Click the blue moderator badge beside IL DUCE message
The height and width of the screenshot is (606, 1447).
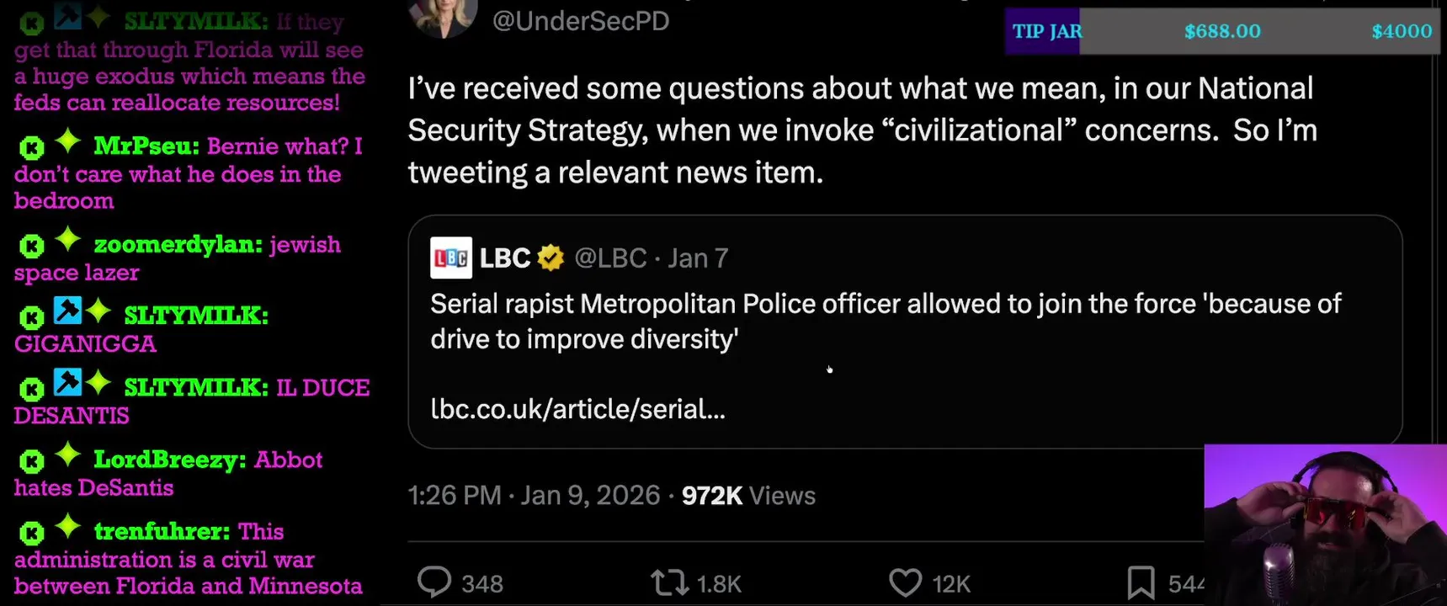(x=67, y=383)
